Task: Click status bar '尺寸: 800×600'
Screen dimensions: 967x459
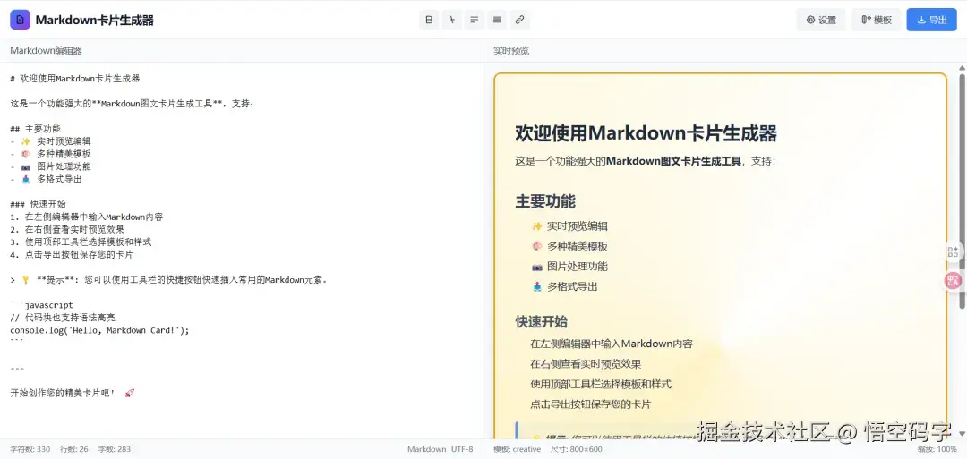Action: [x=576, y=449]
